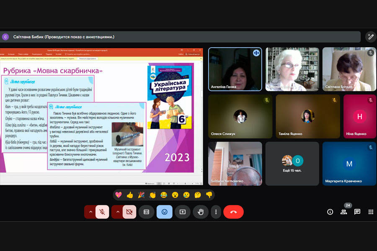
Task: Open chat with everyone
Action: pyautogui.click(x=357, y=212)
